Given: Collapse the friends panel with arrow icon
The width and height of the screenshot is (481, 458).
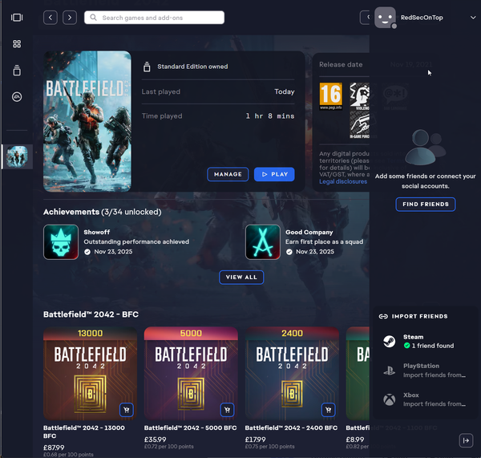Looking at the screenshot, I should click(x=466, y=440).
